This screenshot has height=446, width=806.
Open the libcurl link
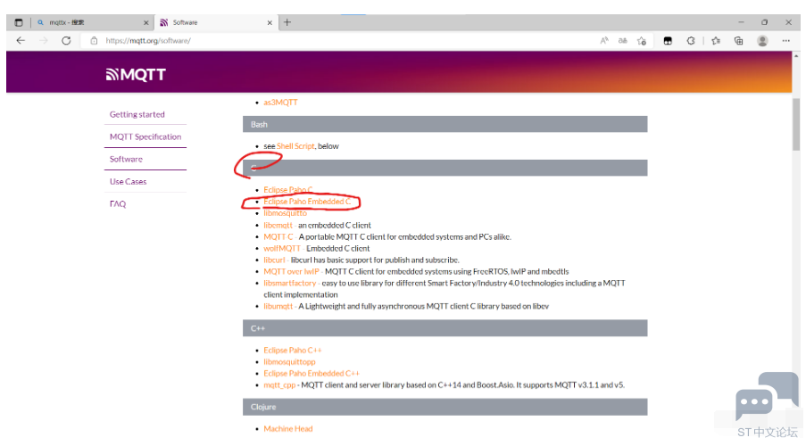click(274, 260)
